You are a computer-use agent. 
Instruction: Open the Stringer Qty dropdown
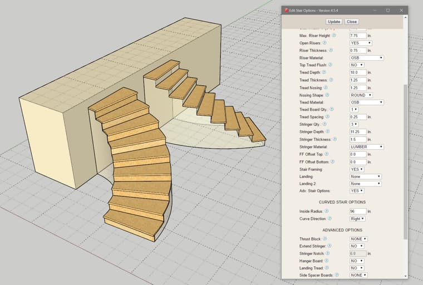pos(354,124)
